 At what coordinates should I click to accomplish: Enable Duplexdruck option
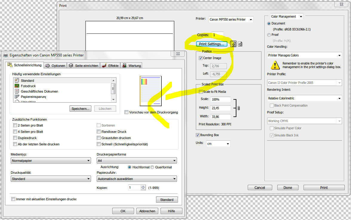[x=15, y=138]
